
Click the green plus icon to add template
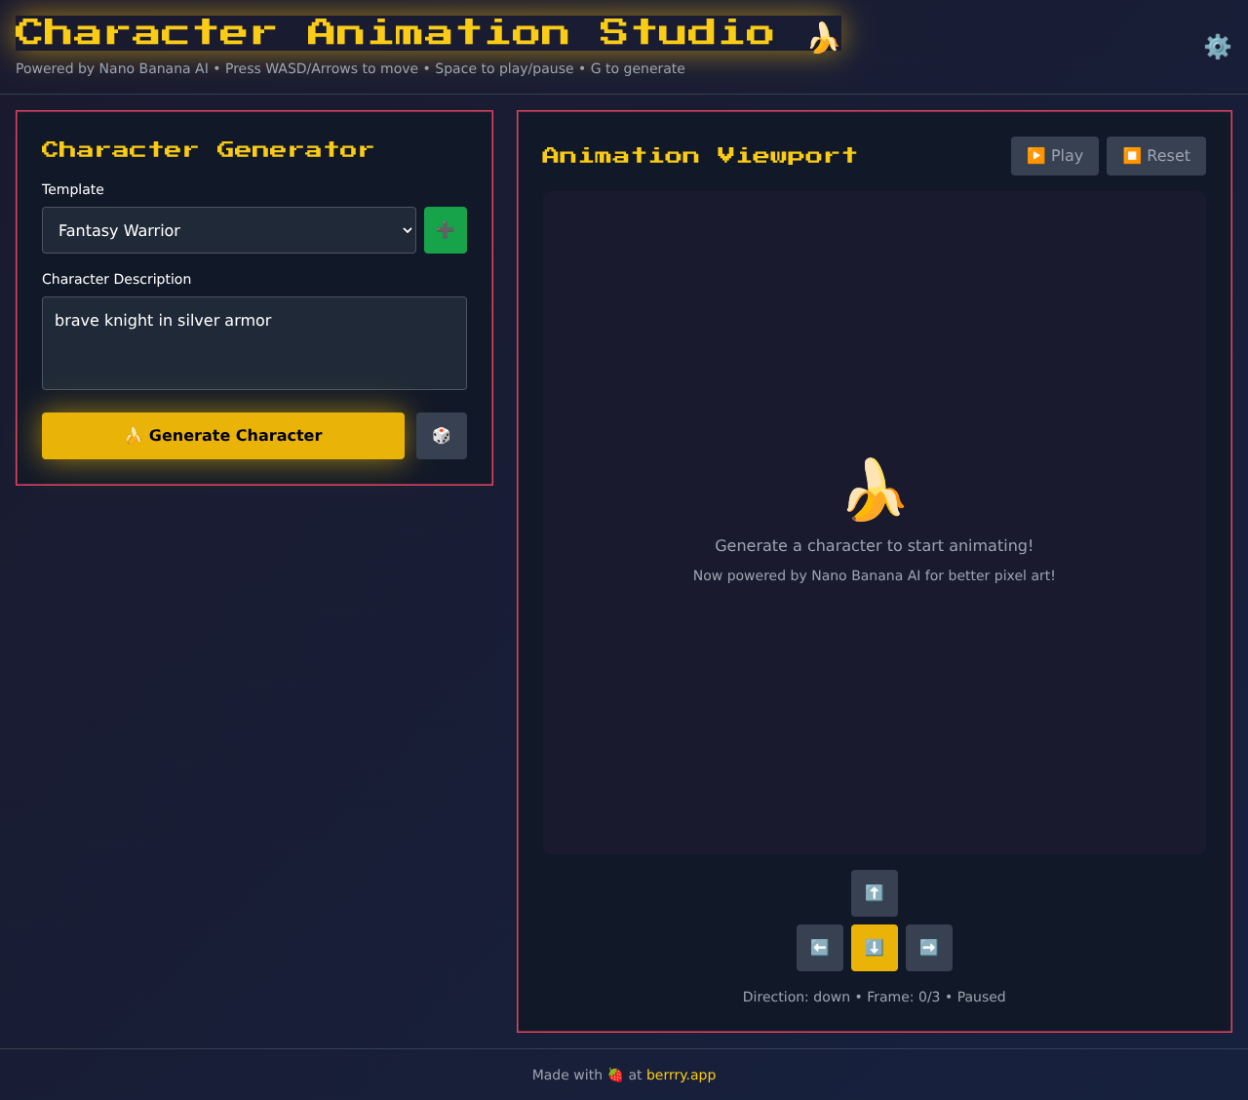click(x=445, y=229)
